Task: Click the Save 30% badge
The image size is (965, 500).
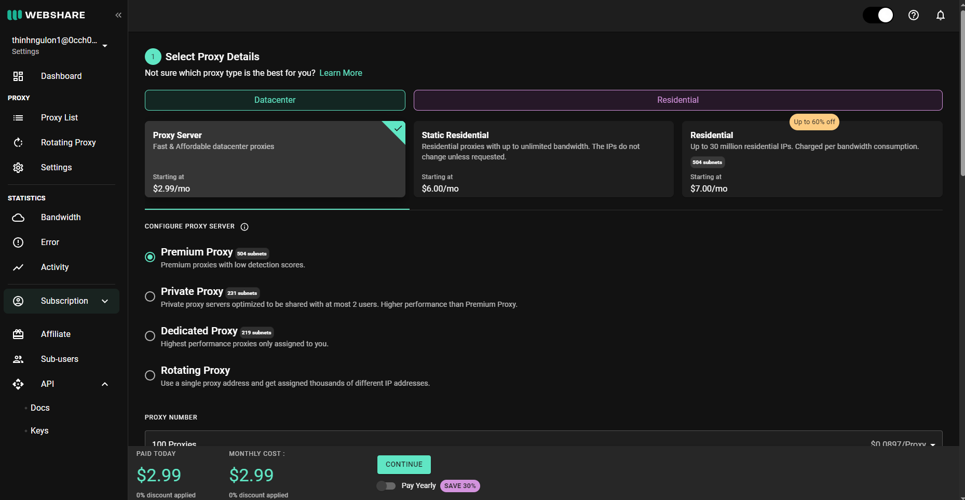Action: [460, 486]
